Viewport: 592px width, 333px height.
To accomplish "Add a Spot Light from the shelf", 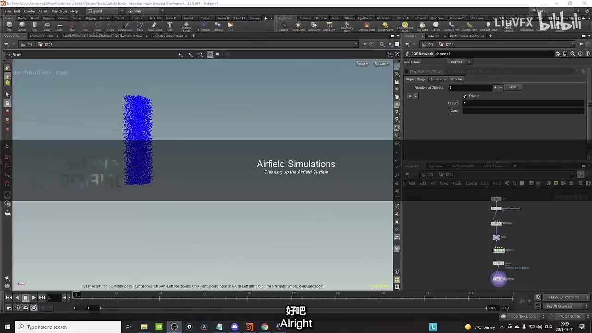I will point(314,26).
